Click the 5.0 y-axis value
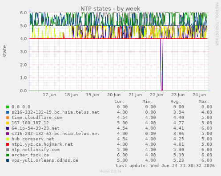Screen dimensions: 221x176 click(x=24, y=26)
